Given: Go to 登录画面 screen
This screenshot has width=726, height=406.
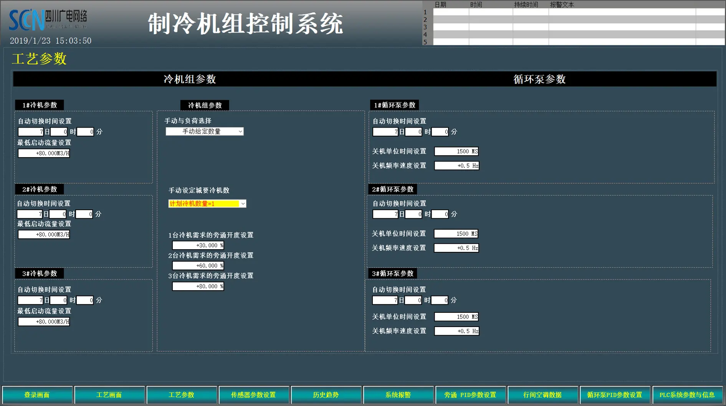Looking at the screenshot, I should 37,395.
